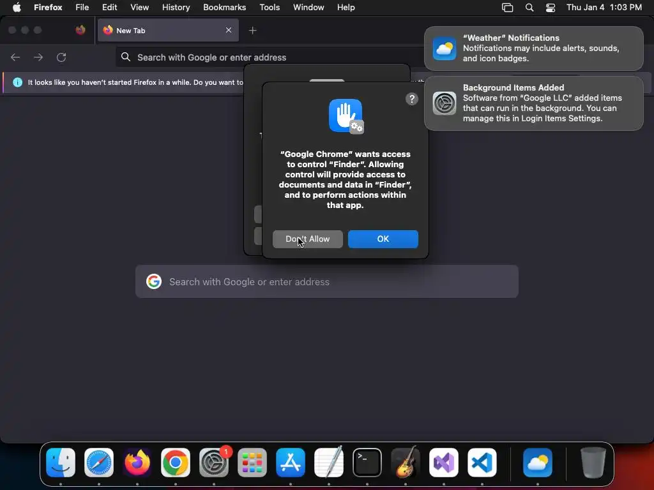Open Visual Studio from the Dock
The image size is (654, 490).
(444, 463)
